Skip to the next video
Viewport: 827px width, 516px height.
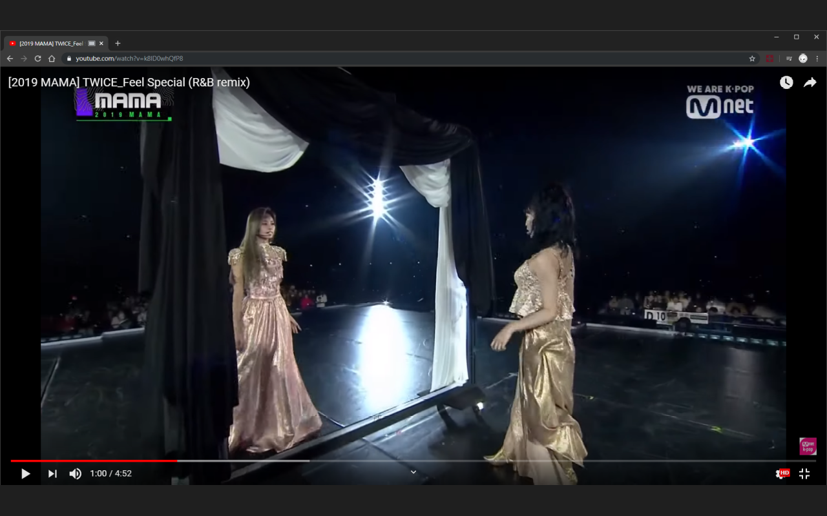point(52,474)
